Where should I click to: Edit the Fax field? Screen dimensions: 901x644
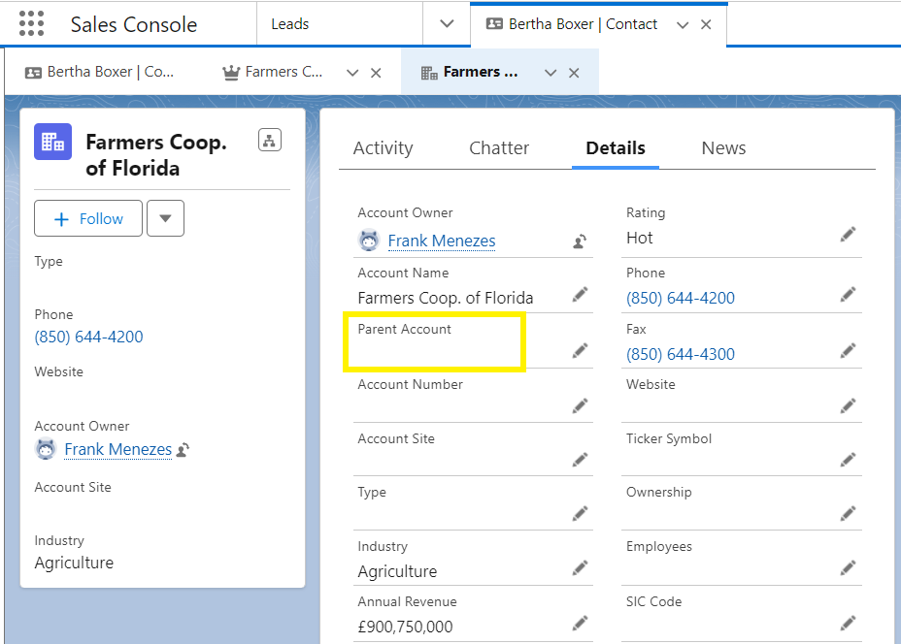849,350
